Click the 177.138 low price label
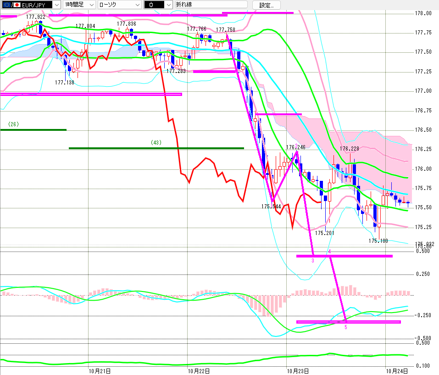The width and height of the screenshot is (439, 375). point(64,82)
